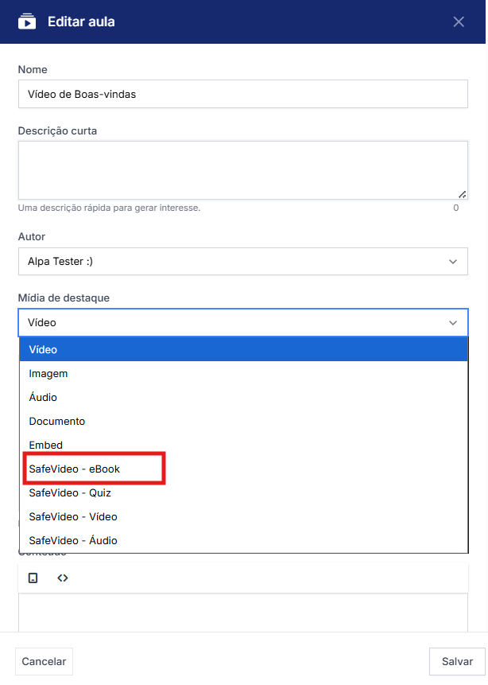The width and height of the screenshot is (488, 685).
Task: Click the video lesson icon in header
Action: pyautogui.click(x=27, y=21)
